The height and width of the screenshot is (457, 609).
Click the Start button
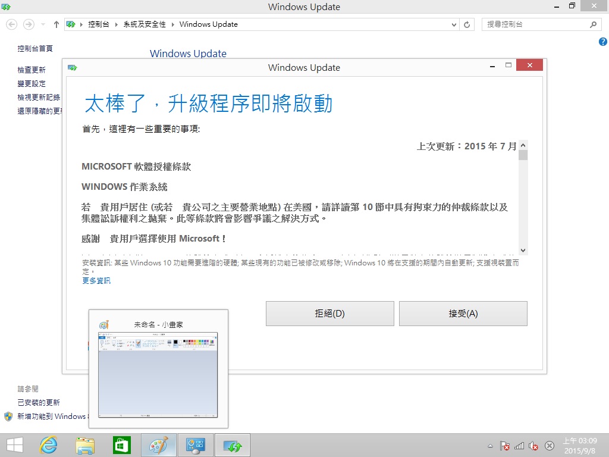click(15, 445)
